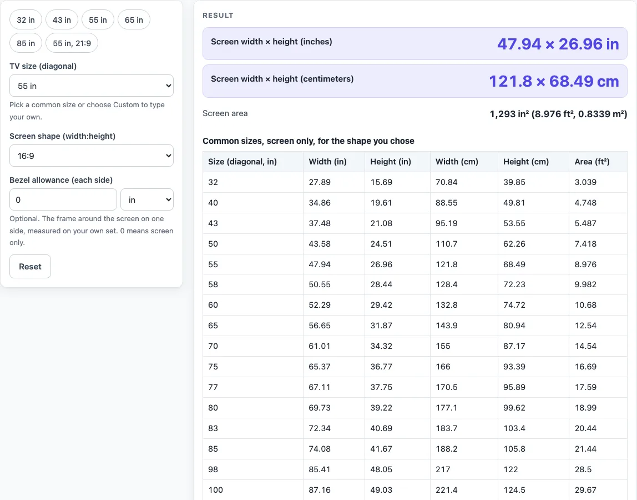Apply the 55 in, 21:9 preset
Image resolution: width=637 pixels, height=500 pixels.
coord(72,43)
